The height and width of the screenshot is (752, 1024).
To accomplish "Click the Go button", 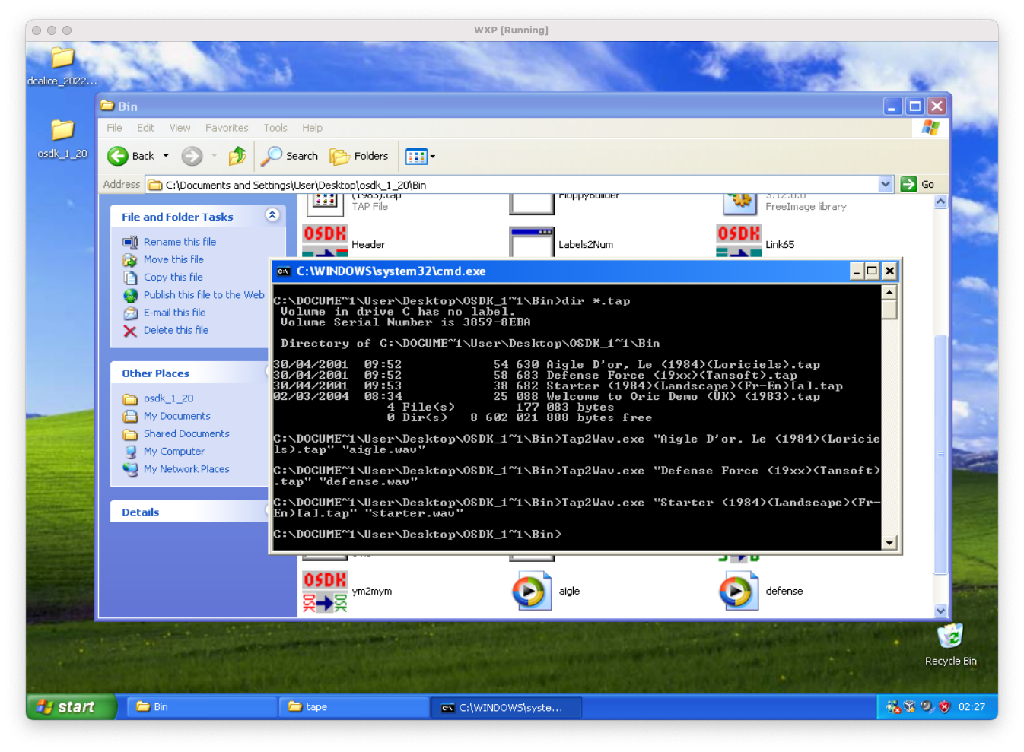I will click(917, 184).
